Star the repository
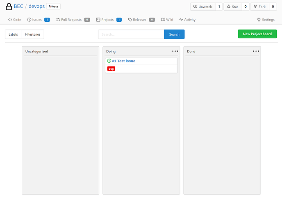This screenshot has height=205, width=282. coord(232,7)
